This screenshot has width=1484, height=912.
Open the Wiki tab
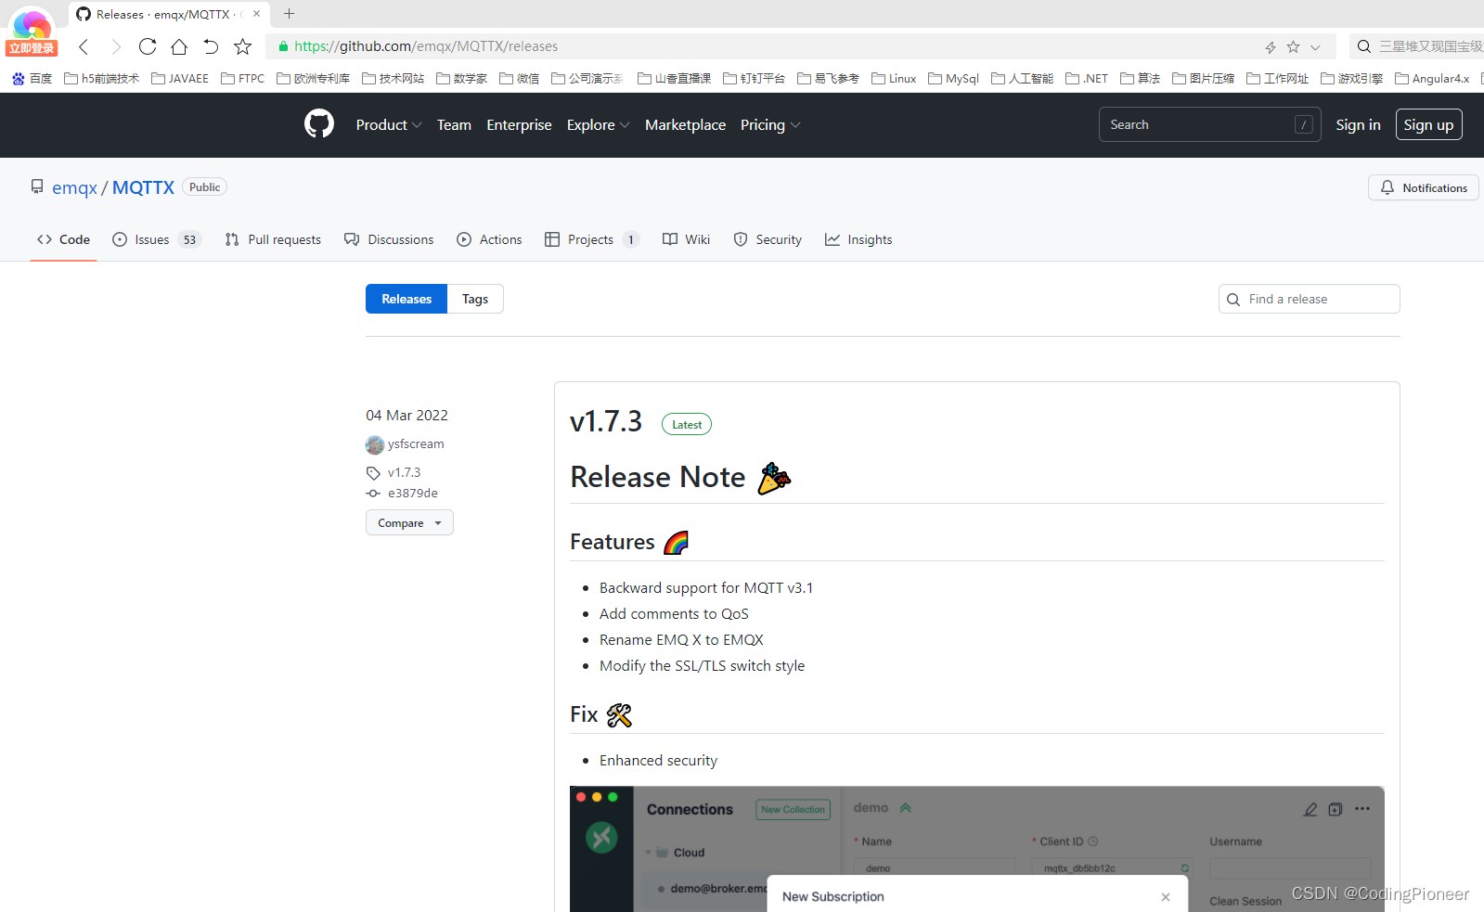[x=686, y=239]
